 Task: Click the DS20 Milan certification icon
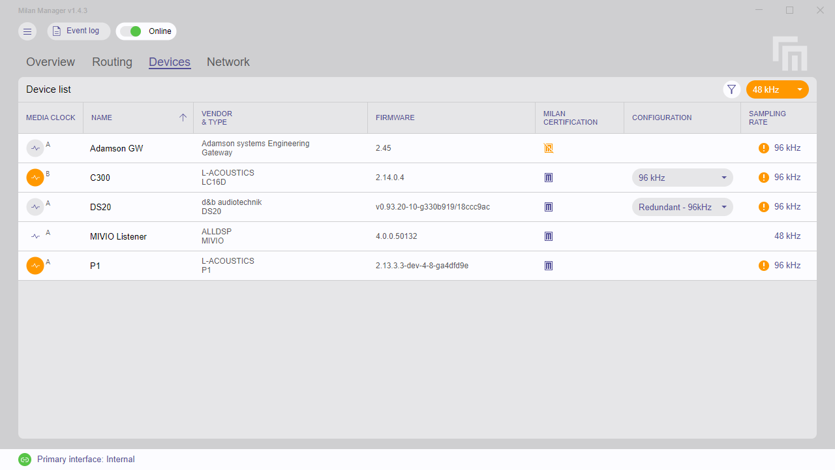549,207
